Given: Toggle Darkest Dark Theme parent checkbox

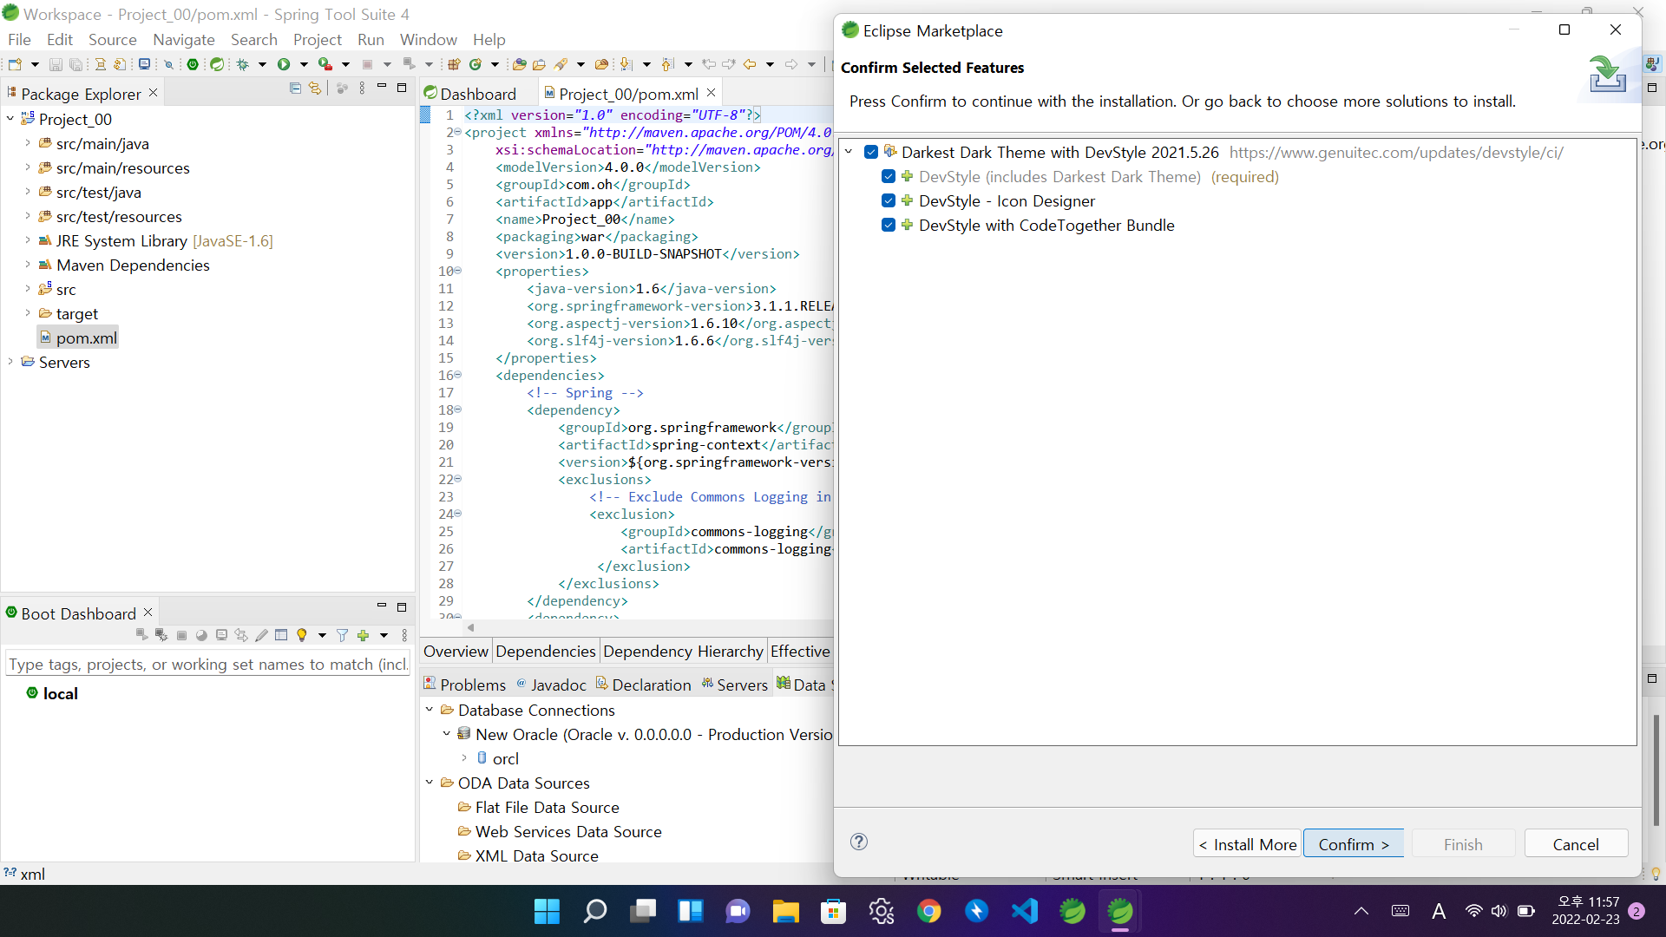Looking at the screenshot, I should pyautogui.click(x=871, y=153).
